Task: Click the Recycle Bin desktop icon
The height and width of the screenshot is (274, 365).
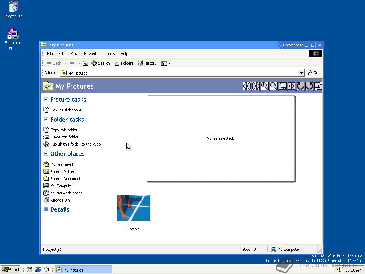Action: click(13, 10)
